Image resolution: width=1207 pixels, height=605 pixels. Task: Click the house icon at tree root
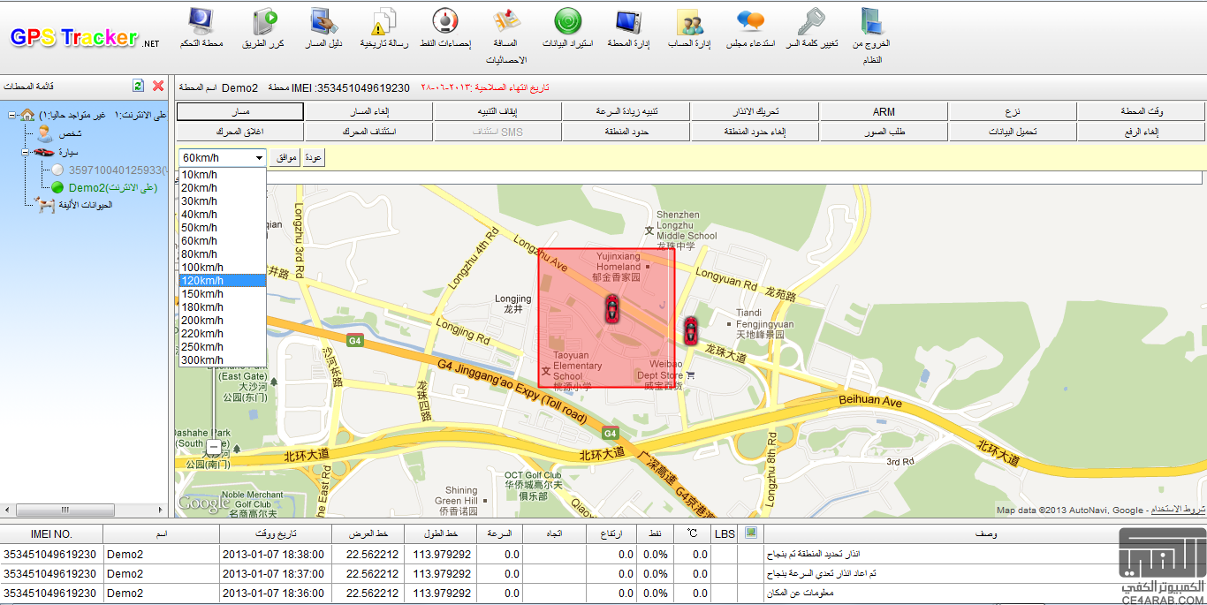[x=27, y=115]
